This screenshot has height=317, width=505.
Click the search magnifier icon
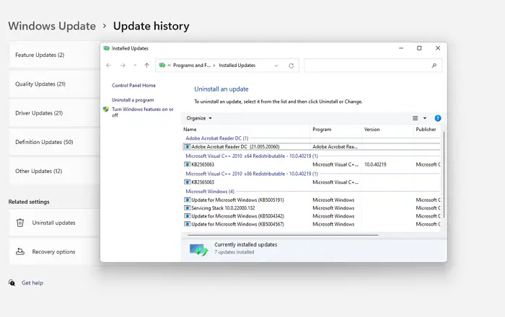tap(434, 66)
